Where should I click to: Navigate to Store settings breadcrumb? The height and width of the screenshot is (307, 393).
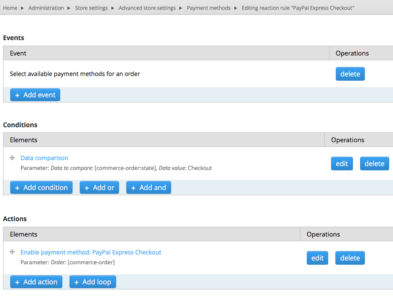click(91, 8)
